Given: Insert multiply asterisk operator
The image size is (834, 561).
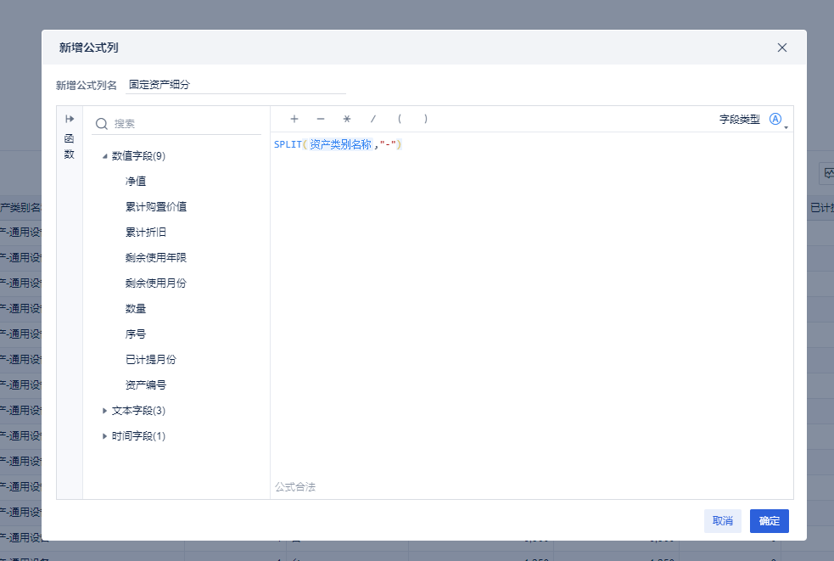Looking at the screenshot, I should click(347, 119).
